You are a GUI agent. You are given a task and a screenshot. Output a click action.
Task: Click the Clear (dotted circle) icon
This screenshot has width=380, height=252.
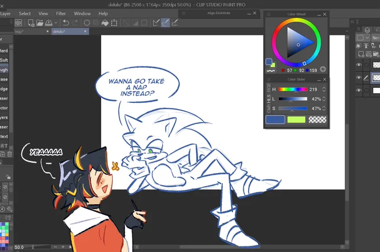87,23
